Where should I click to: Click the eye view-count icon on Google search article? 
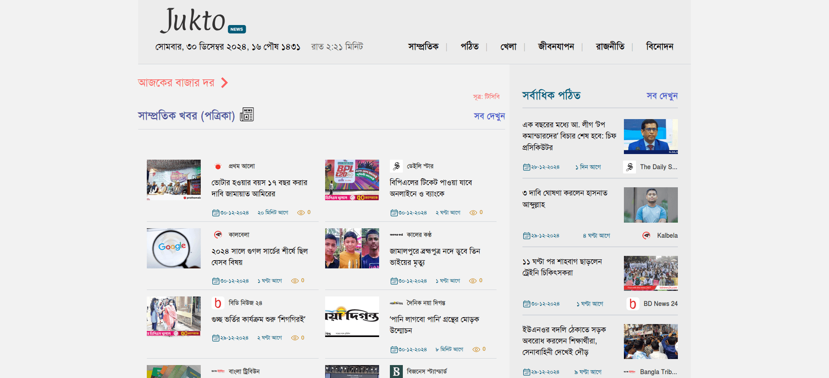click(x=295, y=281)
